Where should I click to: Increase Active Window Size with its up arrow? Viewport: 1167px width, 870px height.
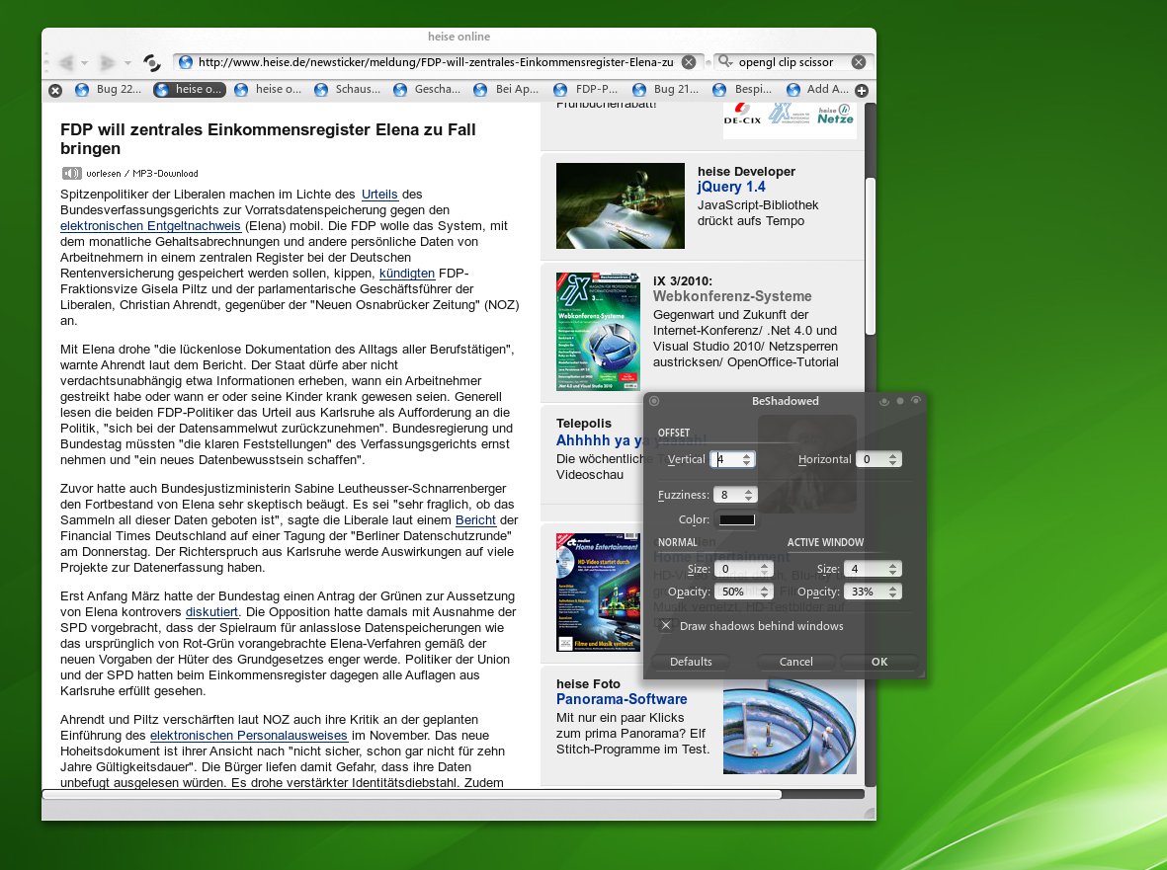coord(893,566)
